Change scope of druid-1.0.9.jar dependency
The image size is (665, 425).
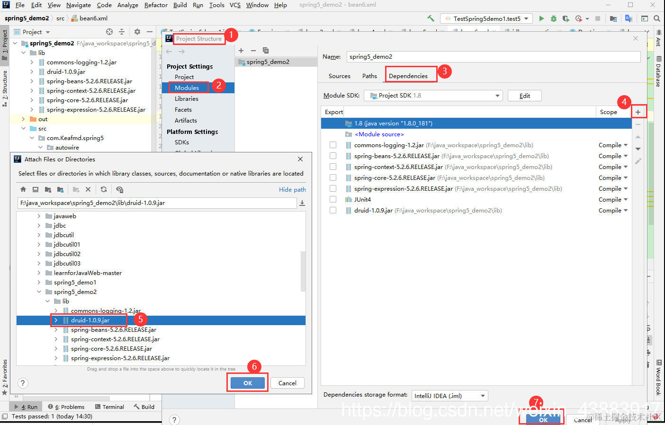click(613, 210)
